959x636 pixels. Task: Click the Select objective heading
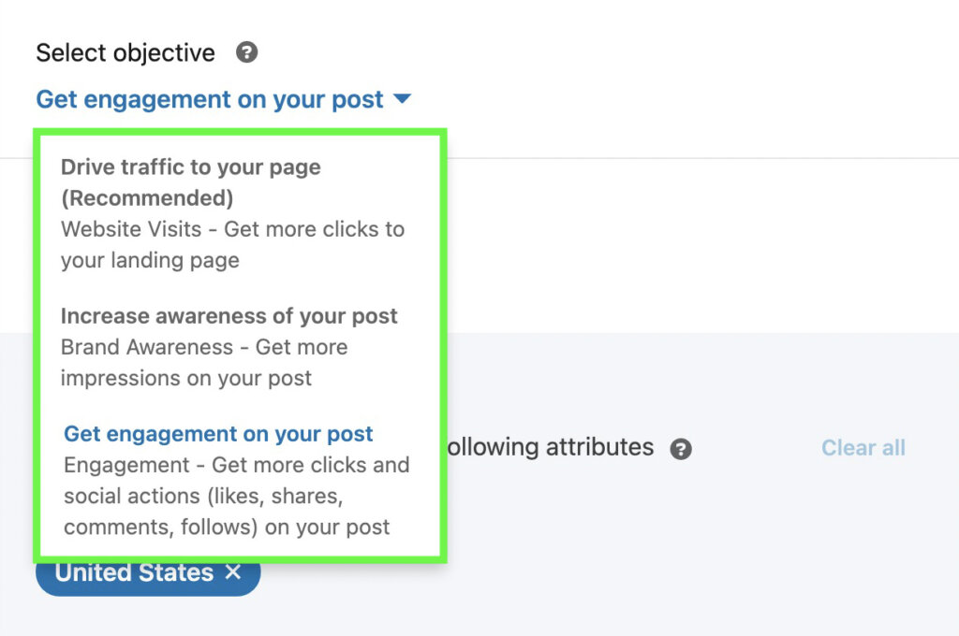pyautogui.click(x=125, y=52)
